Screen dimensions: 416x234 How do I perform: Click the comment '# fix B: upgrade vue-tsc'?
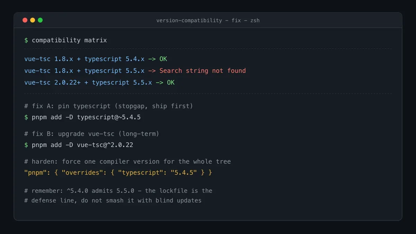pos(92,134)
